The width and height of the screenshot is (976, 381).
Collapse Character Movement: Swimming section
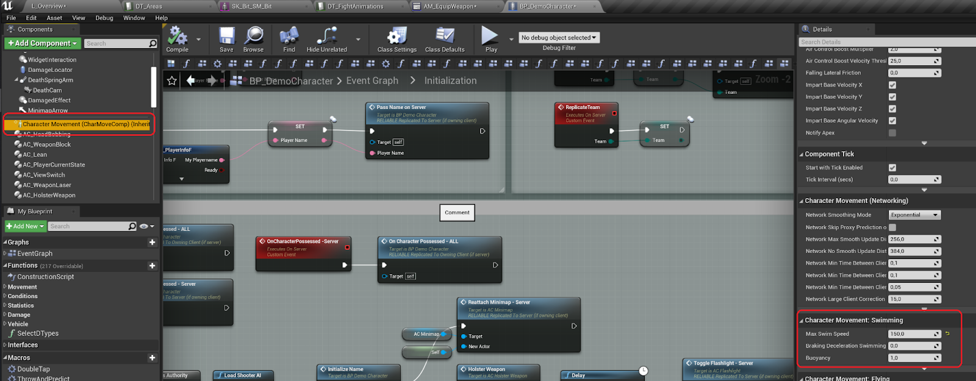click(x=802, y=320)
